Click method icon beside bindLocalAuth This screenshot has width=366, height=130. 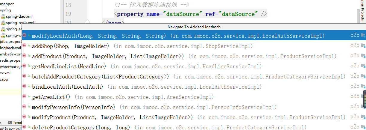click(x=25, y=87)
